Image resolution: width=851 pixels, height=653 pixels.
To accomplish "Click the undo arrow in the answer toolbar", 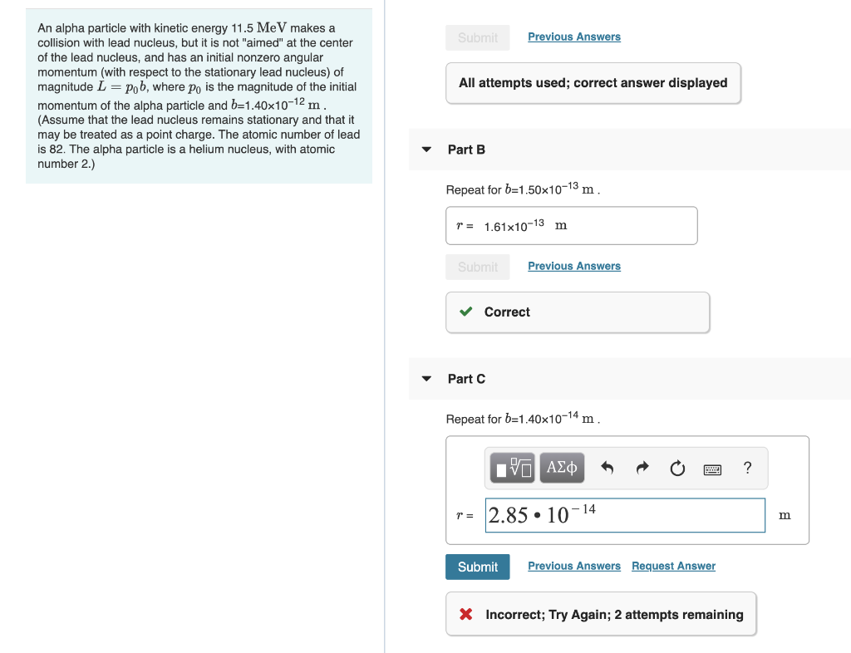I will (x=609, y=468).
